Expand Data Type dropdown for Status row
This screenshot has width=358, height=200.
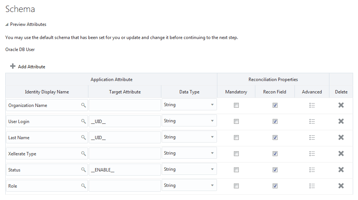pos(189,170)
